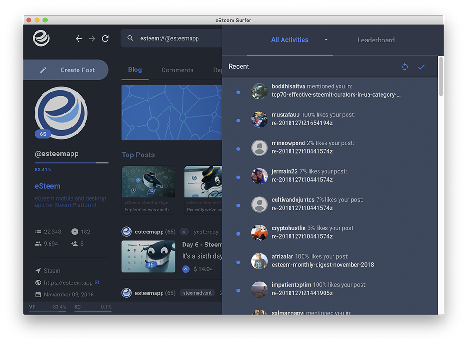Screen dimensions: 467x345
Task: Click cultivandojuntos's default avatar
Action: coord(259,204)
